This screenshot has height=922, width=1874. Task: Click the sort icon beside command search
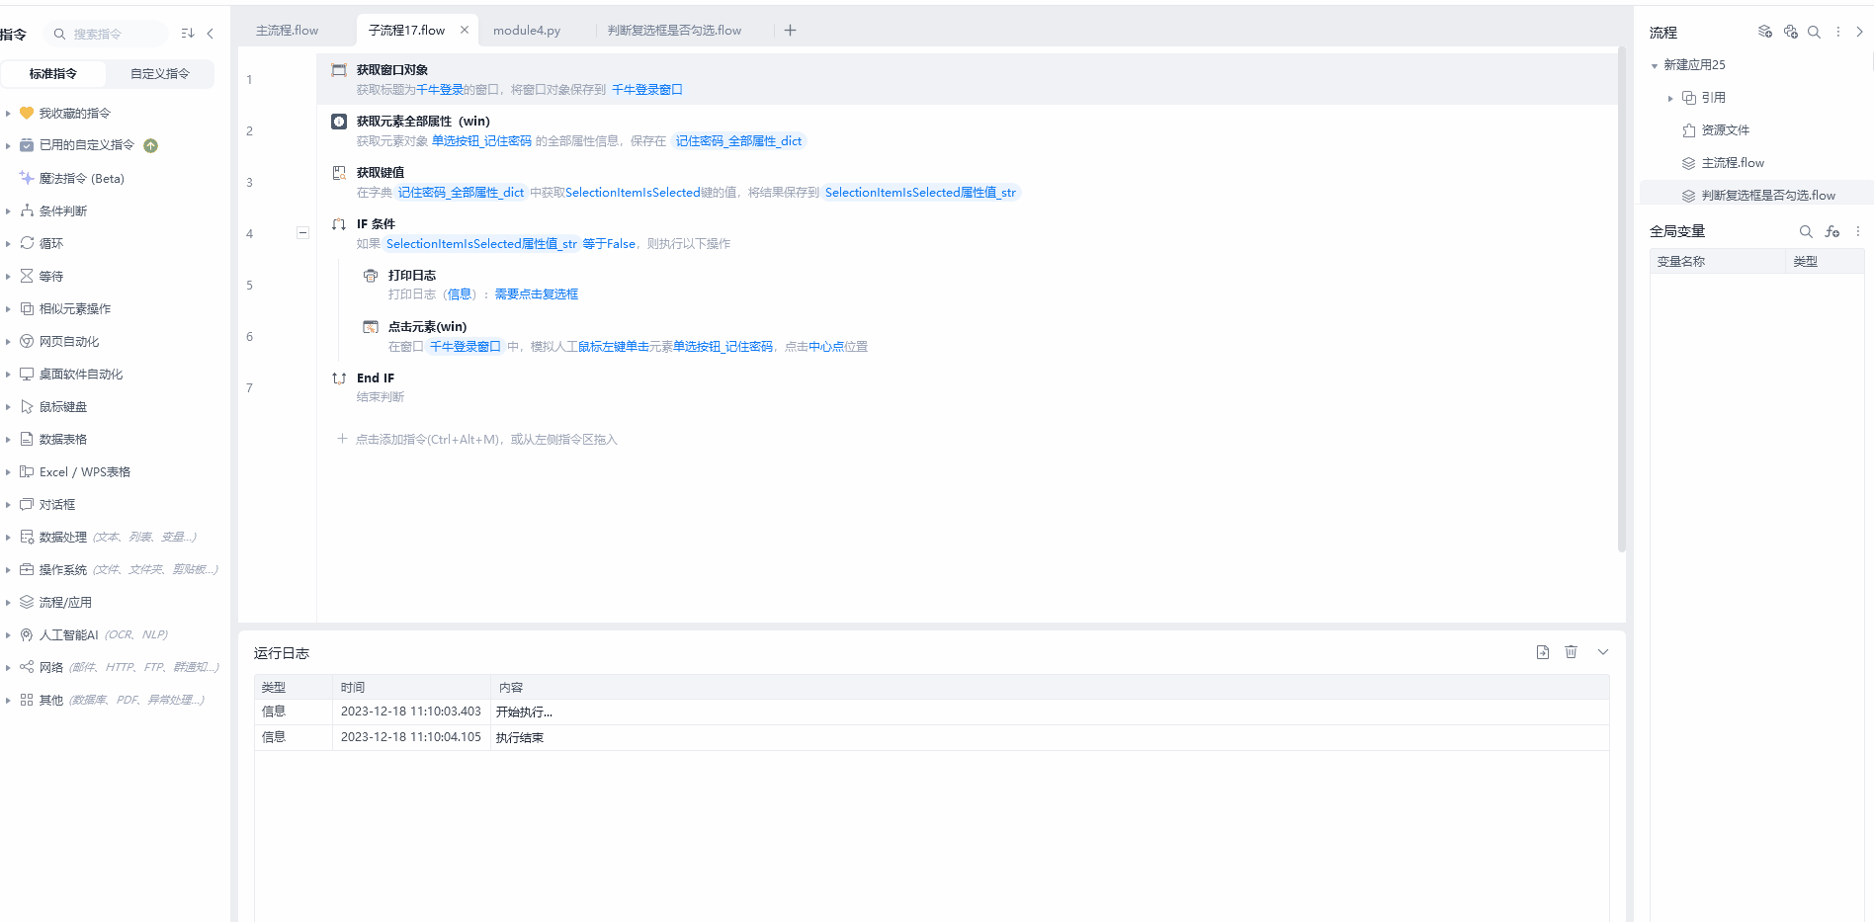[x=188, y=34]
